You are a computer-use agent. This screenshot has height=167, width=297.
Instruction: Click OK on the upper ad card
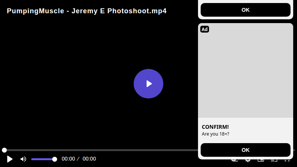pos(246,10)
